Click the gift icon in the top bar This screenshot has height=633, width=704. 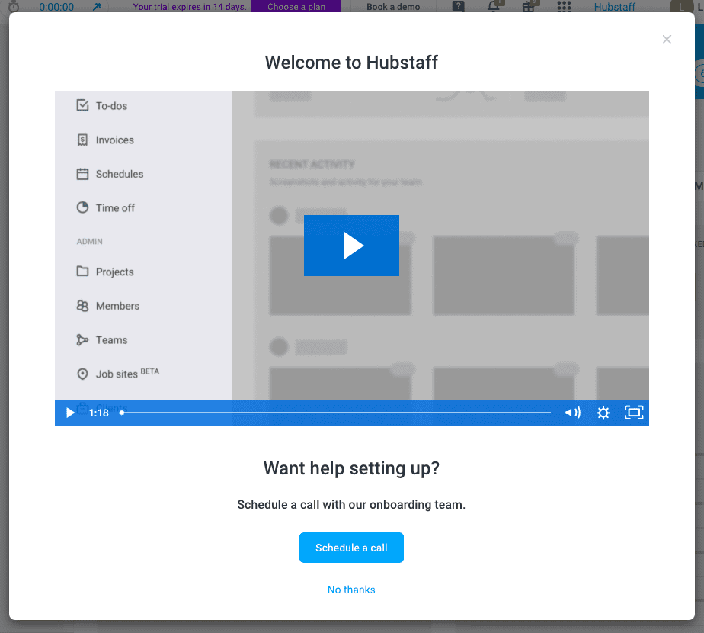tap(529, 6)
